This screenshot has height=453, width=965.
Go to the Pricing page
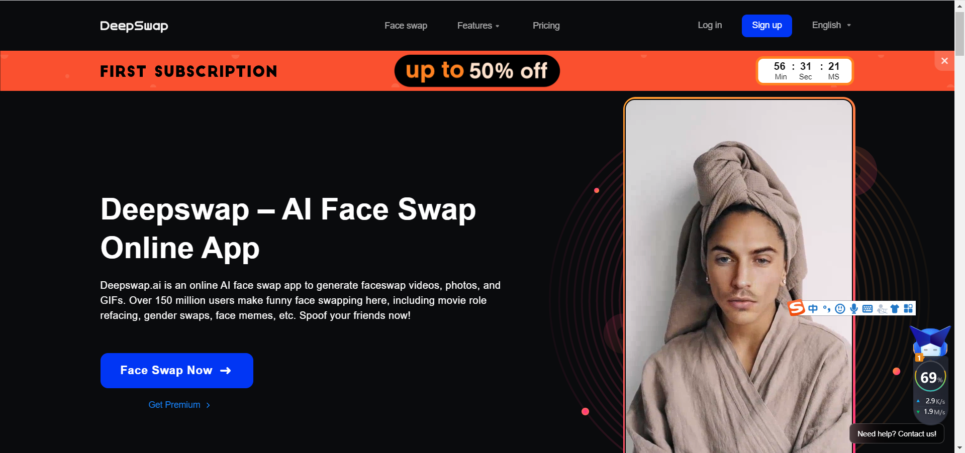click(x=546, y=26)
